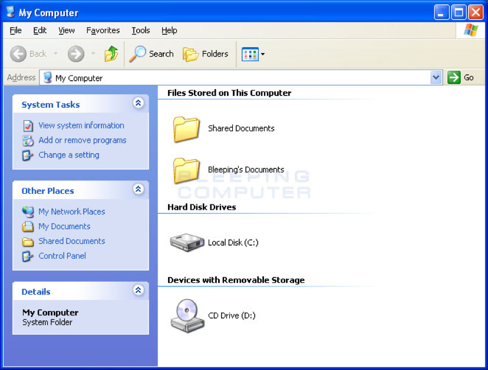
Task: Open the Views dropdown arrow
Action: pyautogui.click(x=263, y=54)
